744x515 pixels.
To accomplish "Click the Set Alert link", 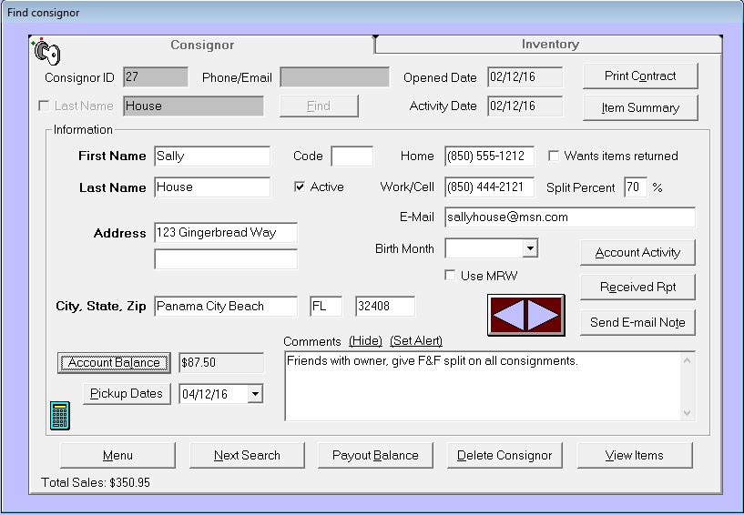I will [x=416, y=341].
